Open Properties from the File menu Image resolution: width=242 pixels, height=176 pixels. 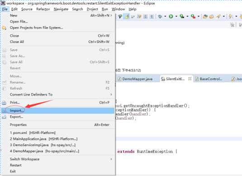(x=58, y=125)
